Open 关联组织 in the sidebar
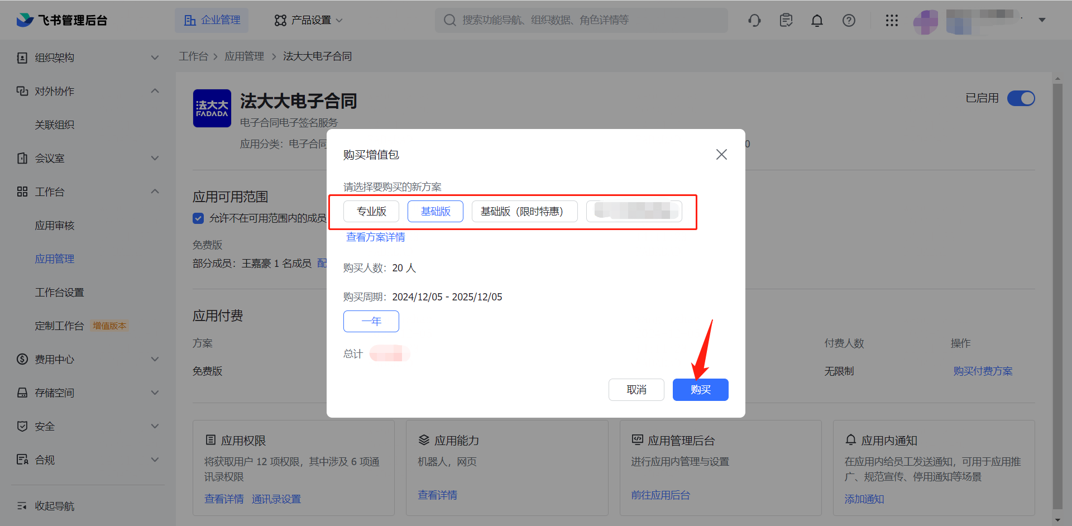This screenshot has width=1072, height=526. click(55, 125)
